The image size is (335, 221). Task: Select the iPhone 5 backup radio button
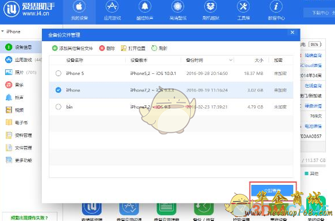pyautogui.click(x=59, y=73)
